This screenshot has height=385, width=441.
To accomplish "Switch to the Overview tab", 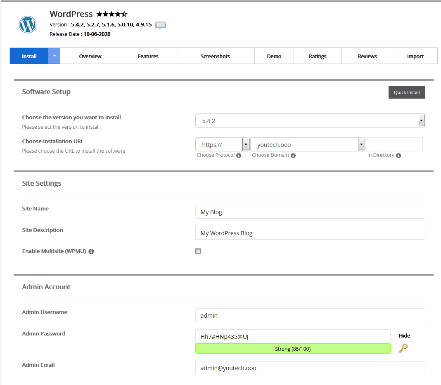I will [x=90, y=56].
